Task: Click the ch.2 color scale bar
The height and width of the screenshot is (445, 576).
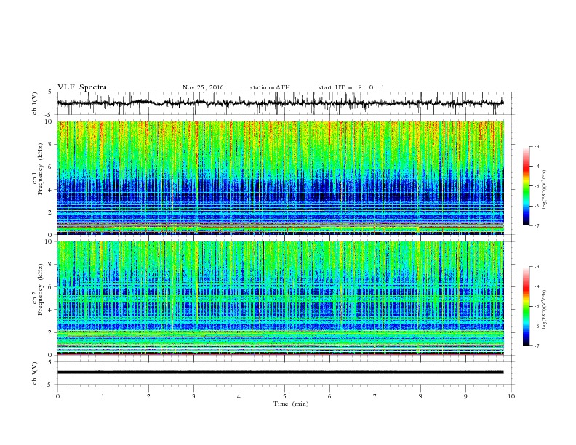Action: (x=526, y=306)
